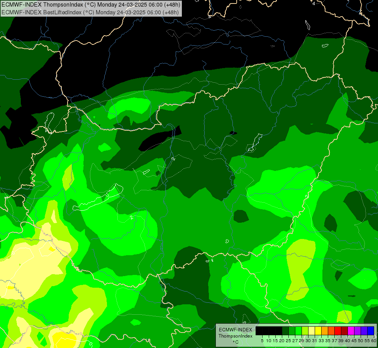Click the contour label 4 near top edge

[314, 3]
